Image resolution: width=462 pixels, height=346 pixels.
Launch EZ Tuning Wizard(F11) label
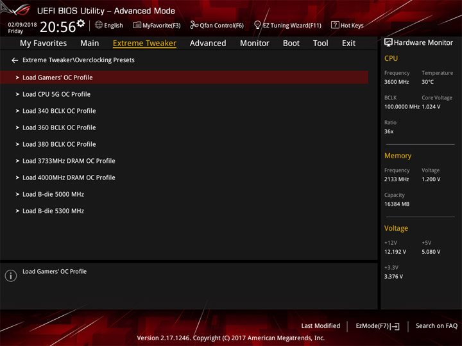click(x=292, y=26)
